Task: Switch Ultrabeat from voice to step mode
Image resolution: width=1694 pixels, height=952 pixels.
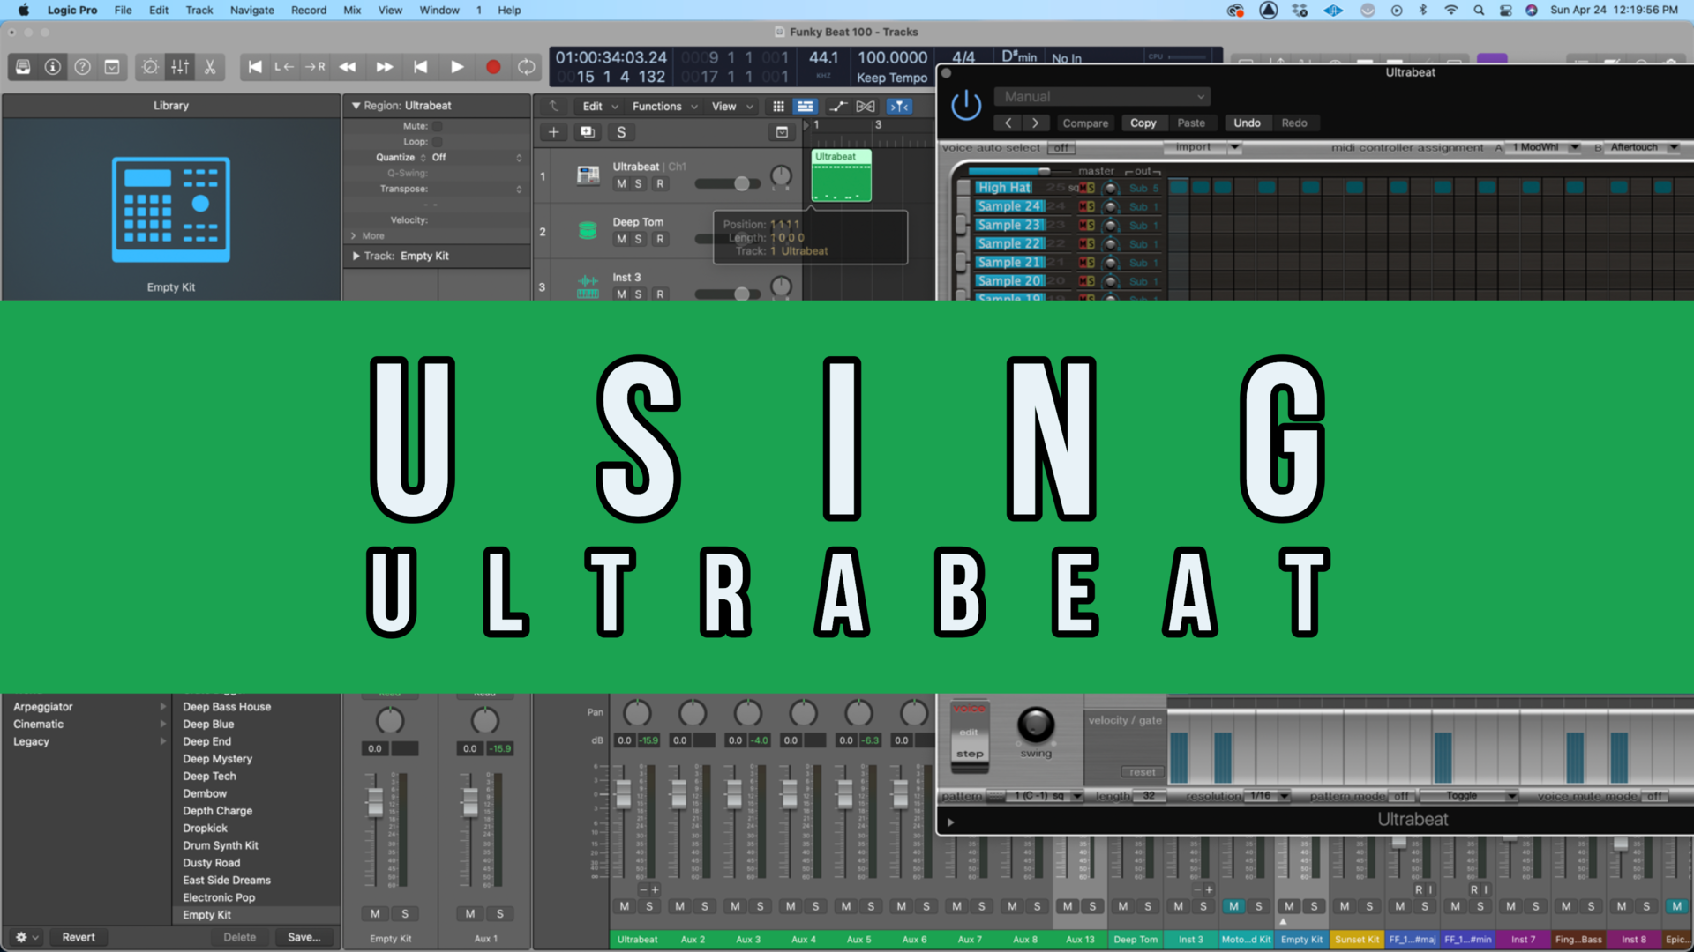Action: pos(970,755)
